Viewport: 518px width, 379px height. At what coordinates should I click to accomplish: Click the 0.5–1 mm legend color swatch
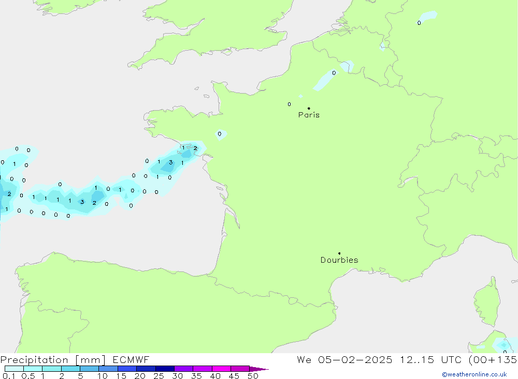(x=33, y=369)
